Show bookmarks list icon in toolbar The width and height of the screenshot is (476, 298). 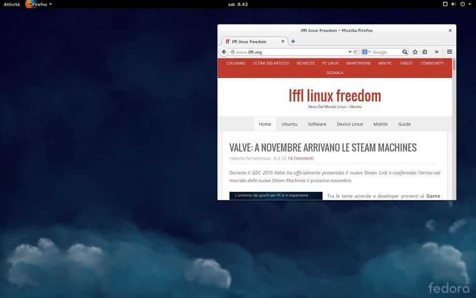click(x=425, y=52)
